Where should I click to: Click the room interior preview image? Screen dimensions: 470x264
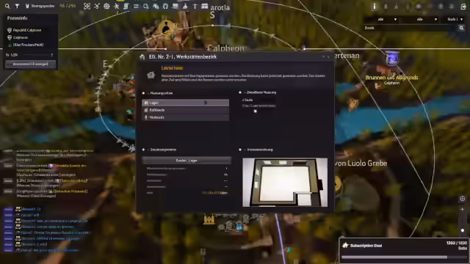click(x=285, y=183)
